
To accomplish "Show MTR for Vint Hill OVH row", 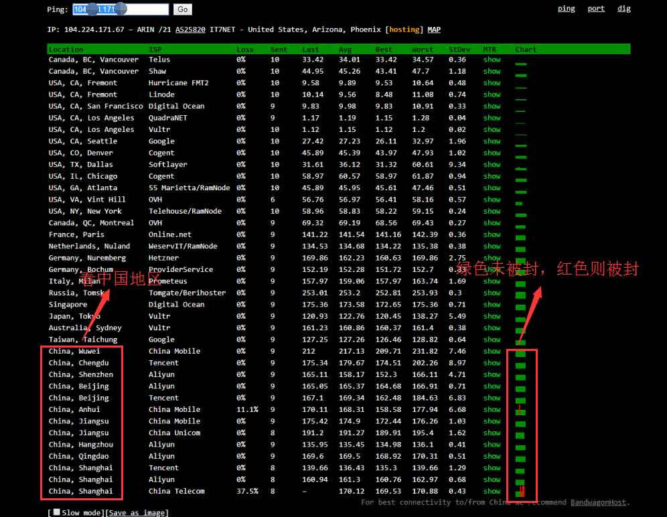I will click(492, 200).
